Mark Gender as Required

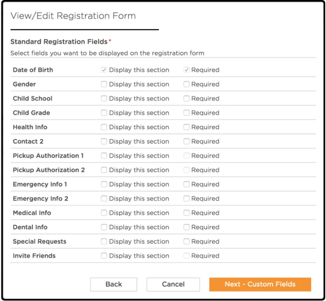click(186, 84)
